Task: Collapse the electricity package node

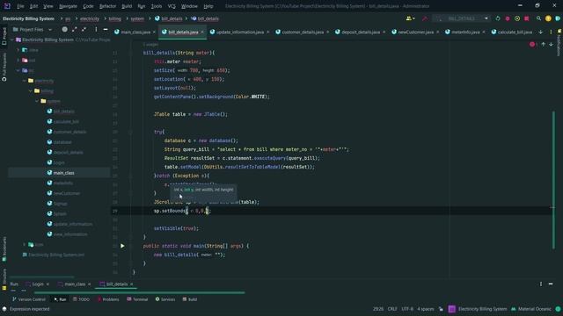Action: click(x=25, y=81)
